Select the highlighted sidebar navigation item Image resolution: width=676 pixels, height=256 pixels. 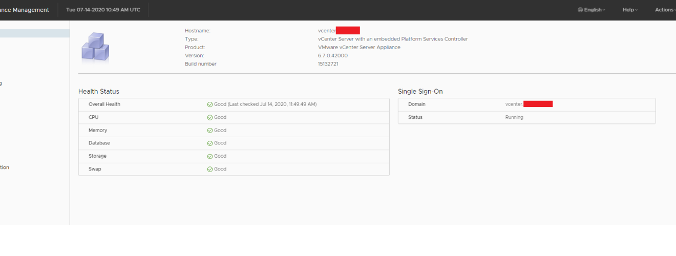tap(34, 33)
